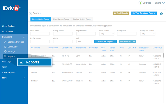Image resolution: width=167 pixels, height=104 pixels.
Task: Collapse the Dashboard menu chevron
Action: pyautogui.click(x=24, y=37)
